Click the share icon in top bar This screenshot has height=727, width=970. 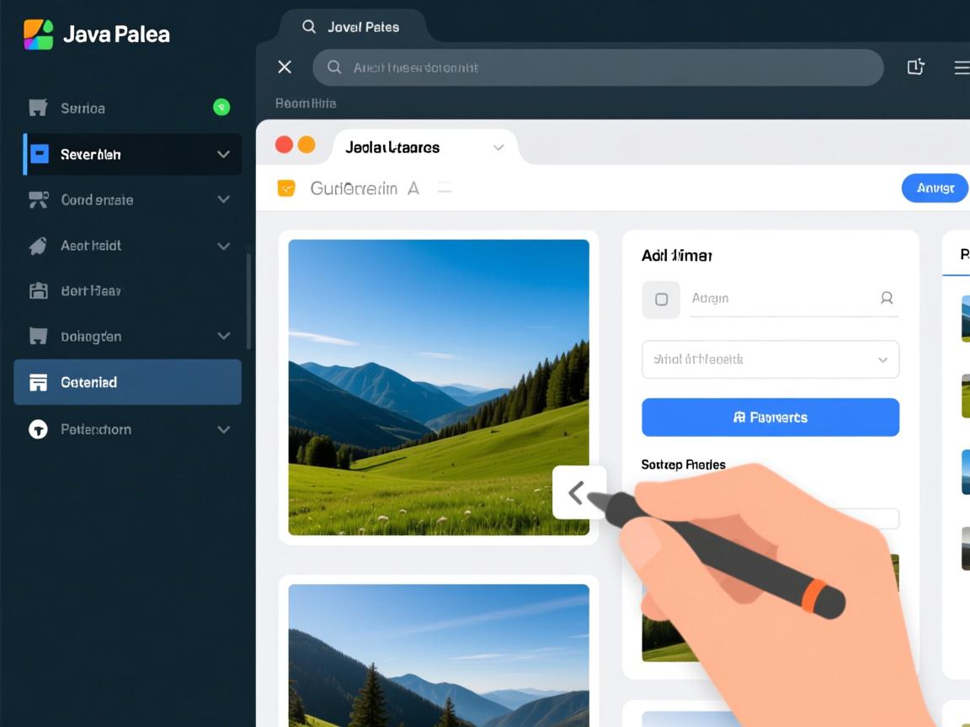[916, 67]
